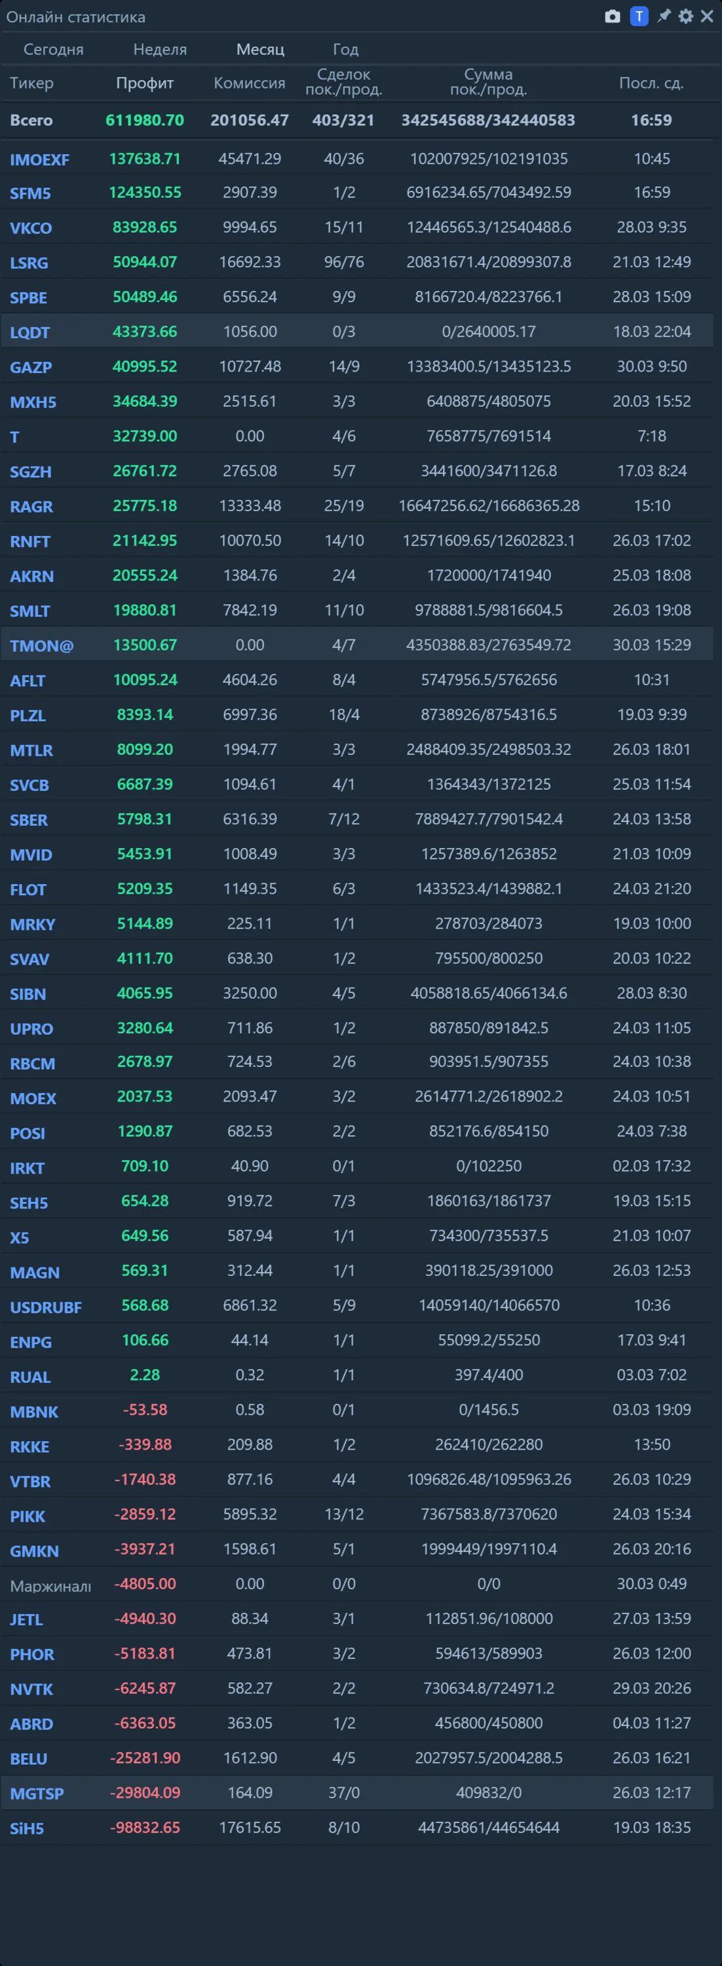Click SFM5 profit 124350.55

pos(145,192)
